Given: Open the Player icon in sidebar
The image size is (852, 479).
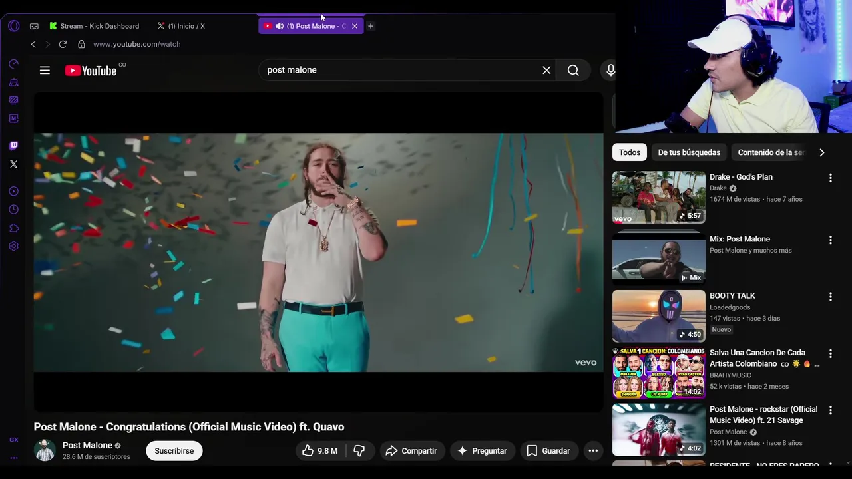Looking at the screenshot, I should (x=13, y=191).
